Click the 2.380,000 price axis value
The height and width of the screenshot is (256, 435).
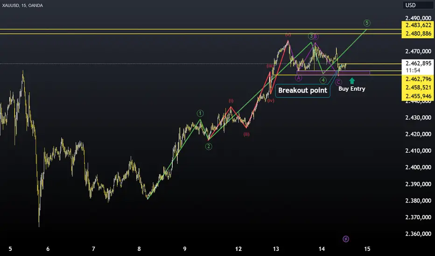(418, 201)
